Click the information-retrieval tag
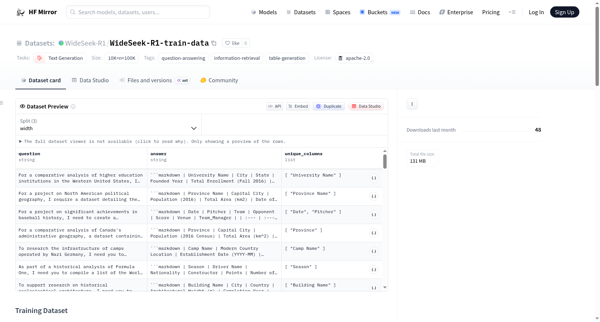 (x=237, y=58)
